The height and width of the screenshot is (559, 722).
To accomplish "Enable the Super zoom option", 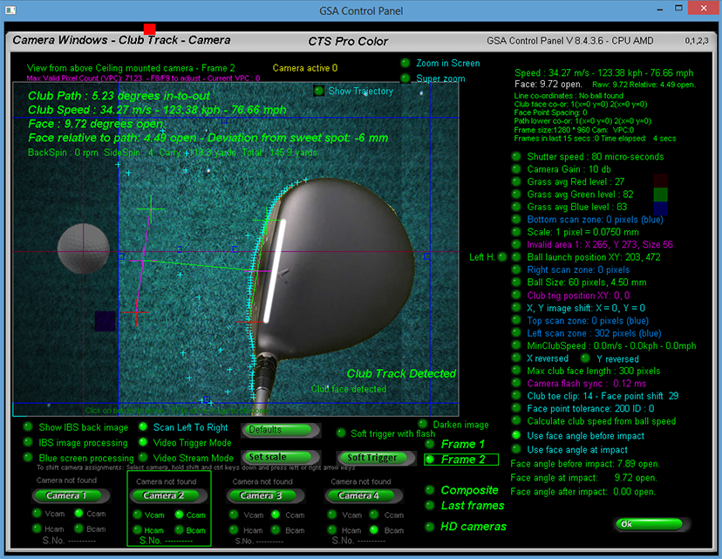I will [x=405, y=78].
